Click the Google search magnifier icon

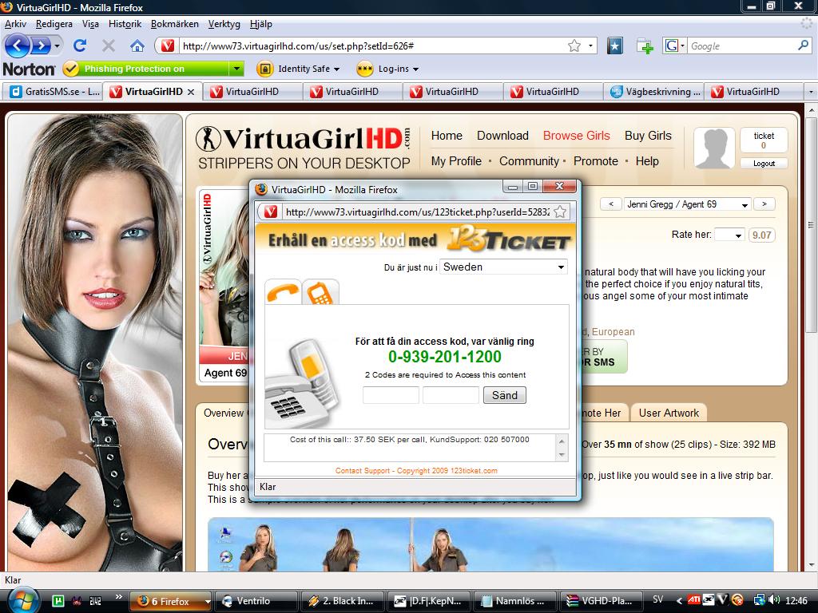pos(803,45)
